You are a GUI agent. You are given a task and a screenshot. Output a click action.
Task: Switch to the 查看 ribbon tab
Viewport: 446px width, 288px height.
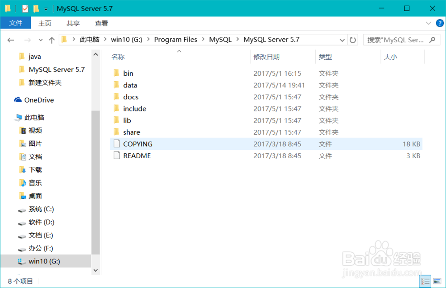point(101,23)
